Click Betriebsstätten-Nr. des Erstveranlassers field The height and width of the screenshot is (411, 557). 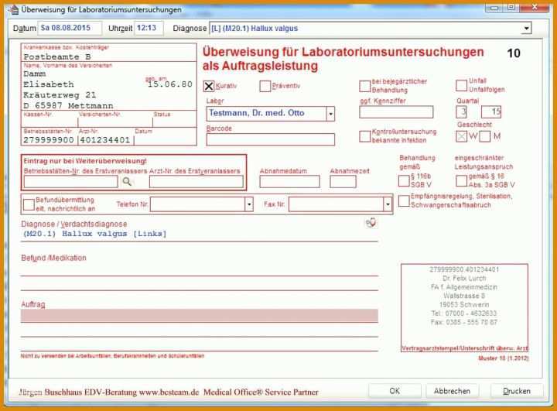[70, 182]
